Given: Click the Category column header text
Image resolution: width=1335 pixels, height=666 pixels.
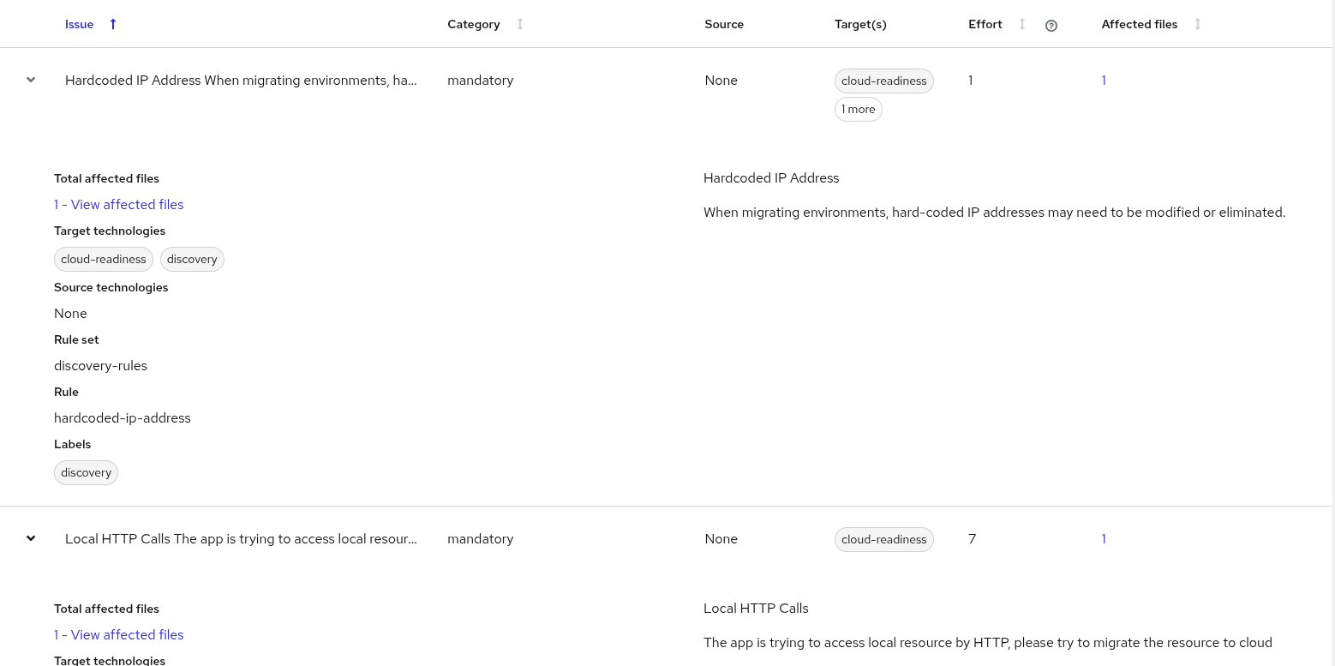Looking at the screenshot, I should point(473,24).
